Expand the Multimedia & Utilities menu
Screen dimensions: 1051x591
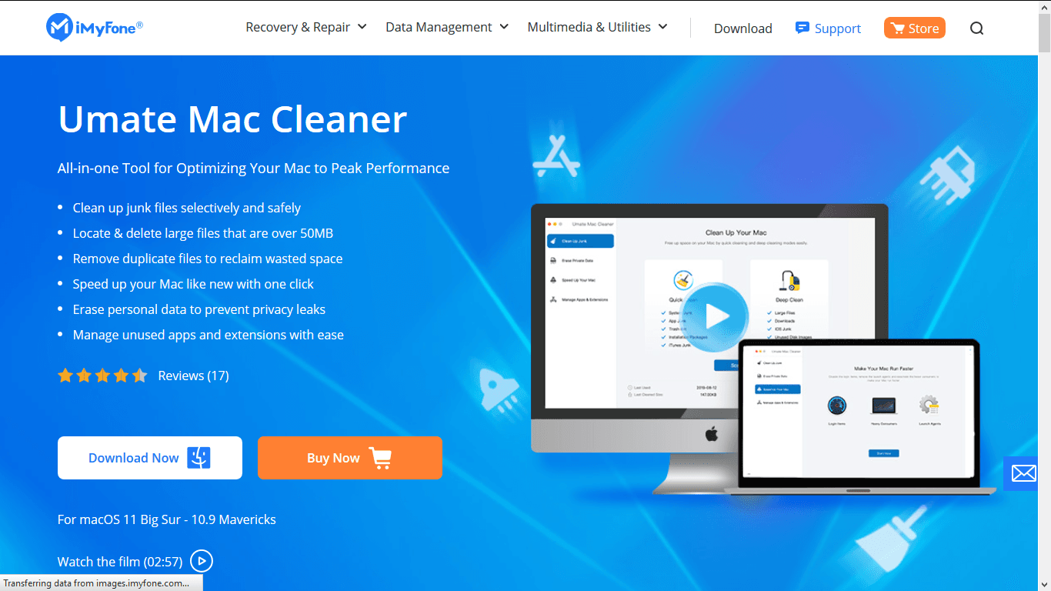[x=598, y=27]
